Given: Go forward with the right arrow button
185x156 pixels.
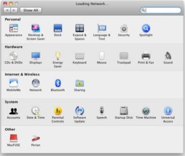Looking at the screenshot, I should coord(14,10).
